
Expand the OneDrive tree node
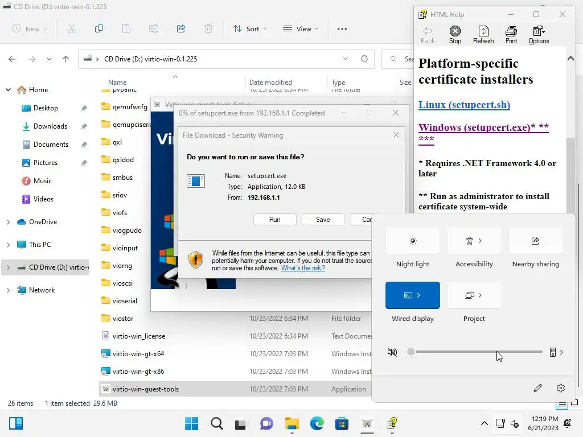pos(8,222)
